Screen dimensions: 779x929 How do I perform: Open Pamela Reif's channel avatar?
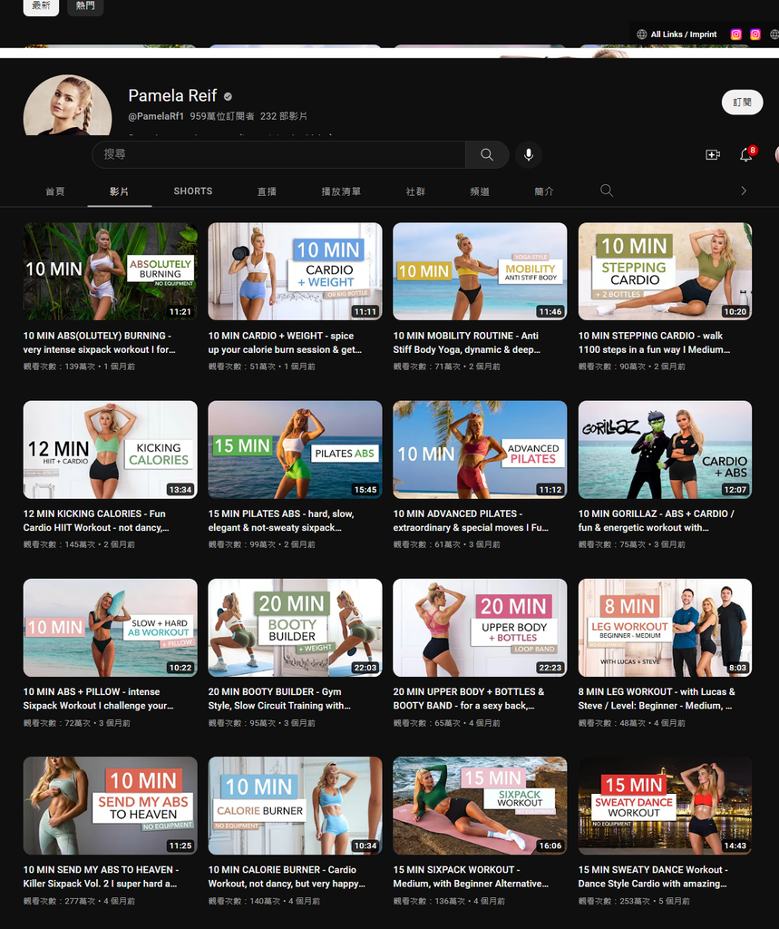[x=67, y=105]
